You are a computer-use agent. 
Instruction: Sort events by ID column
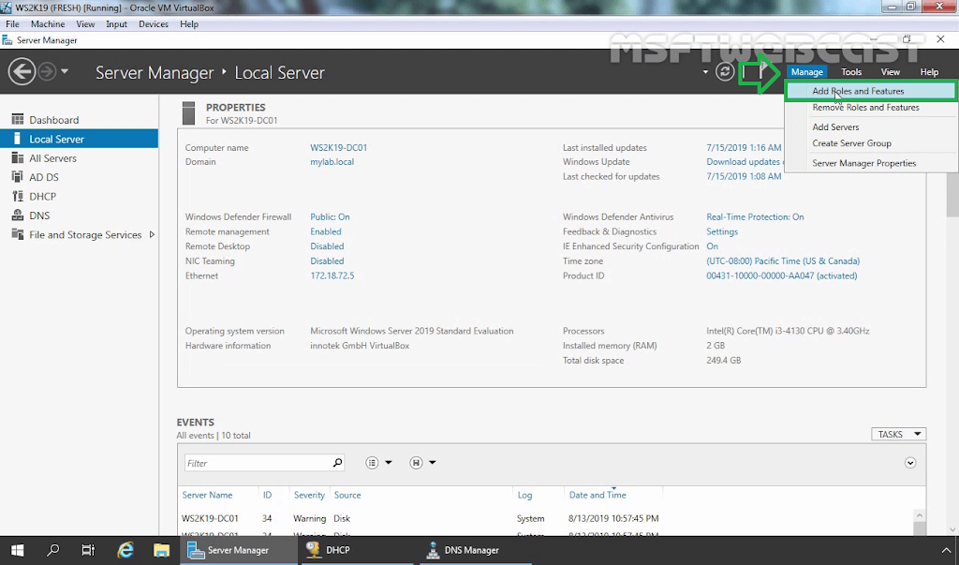[267, 495]
